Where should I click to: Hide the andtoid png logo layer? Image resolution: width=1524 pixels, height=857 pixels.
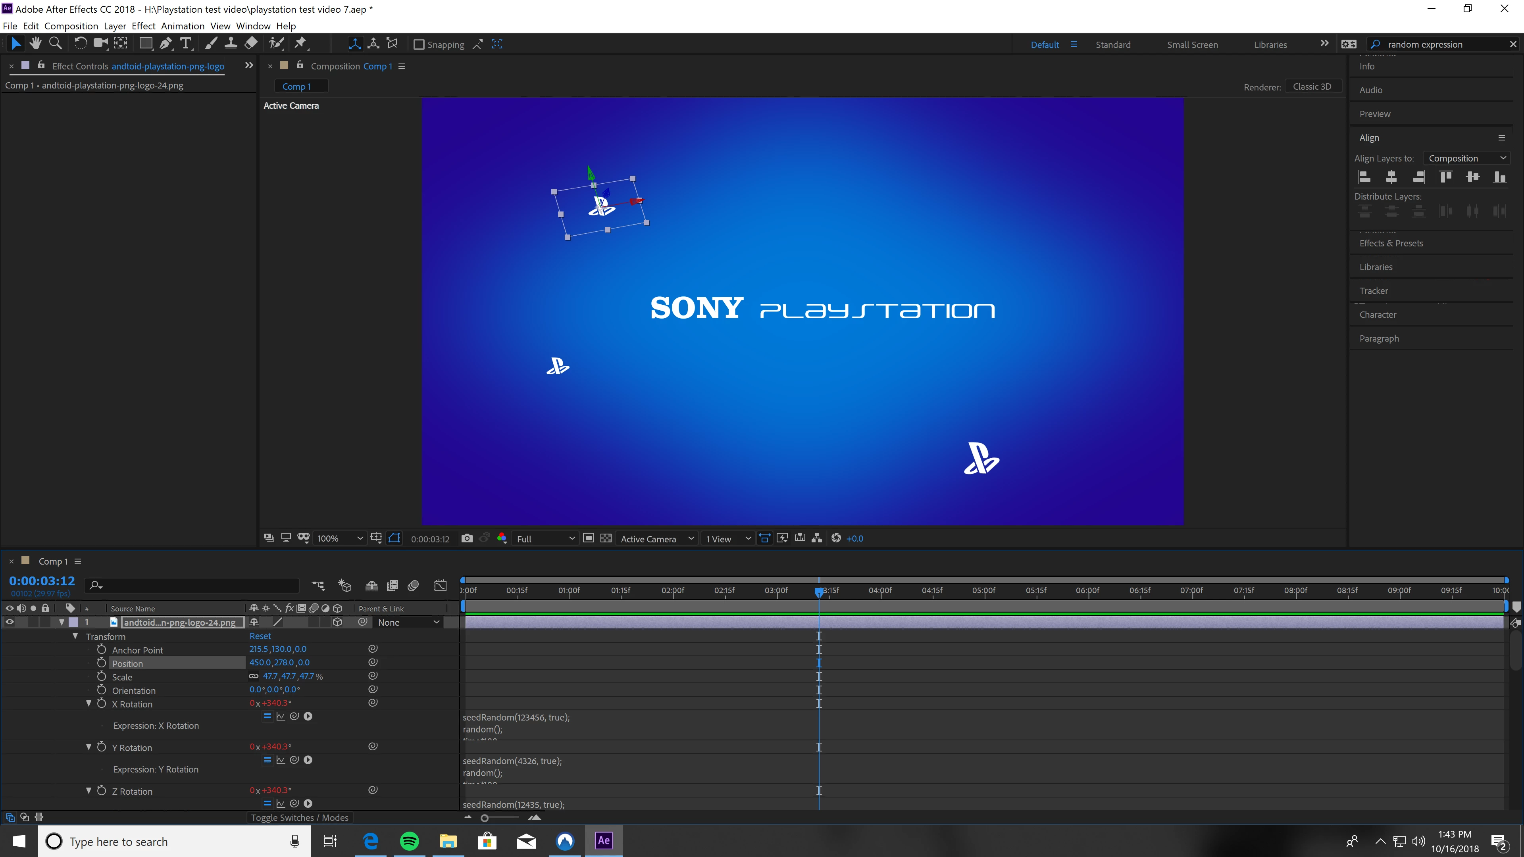click(10, 622)
